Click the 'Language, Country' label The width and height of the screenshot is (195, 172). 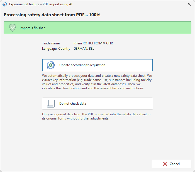point(56,49)
